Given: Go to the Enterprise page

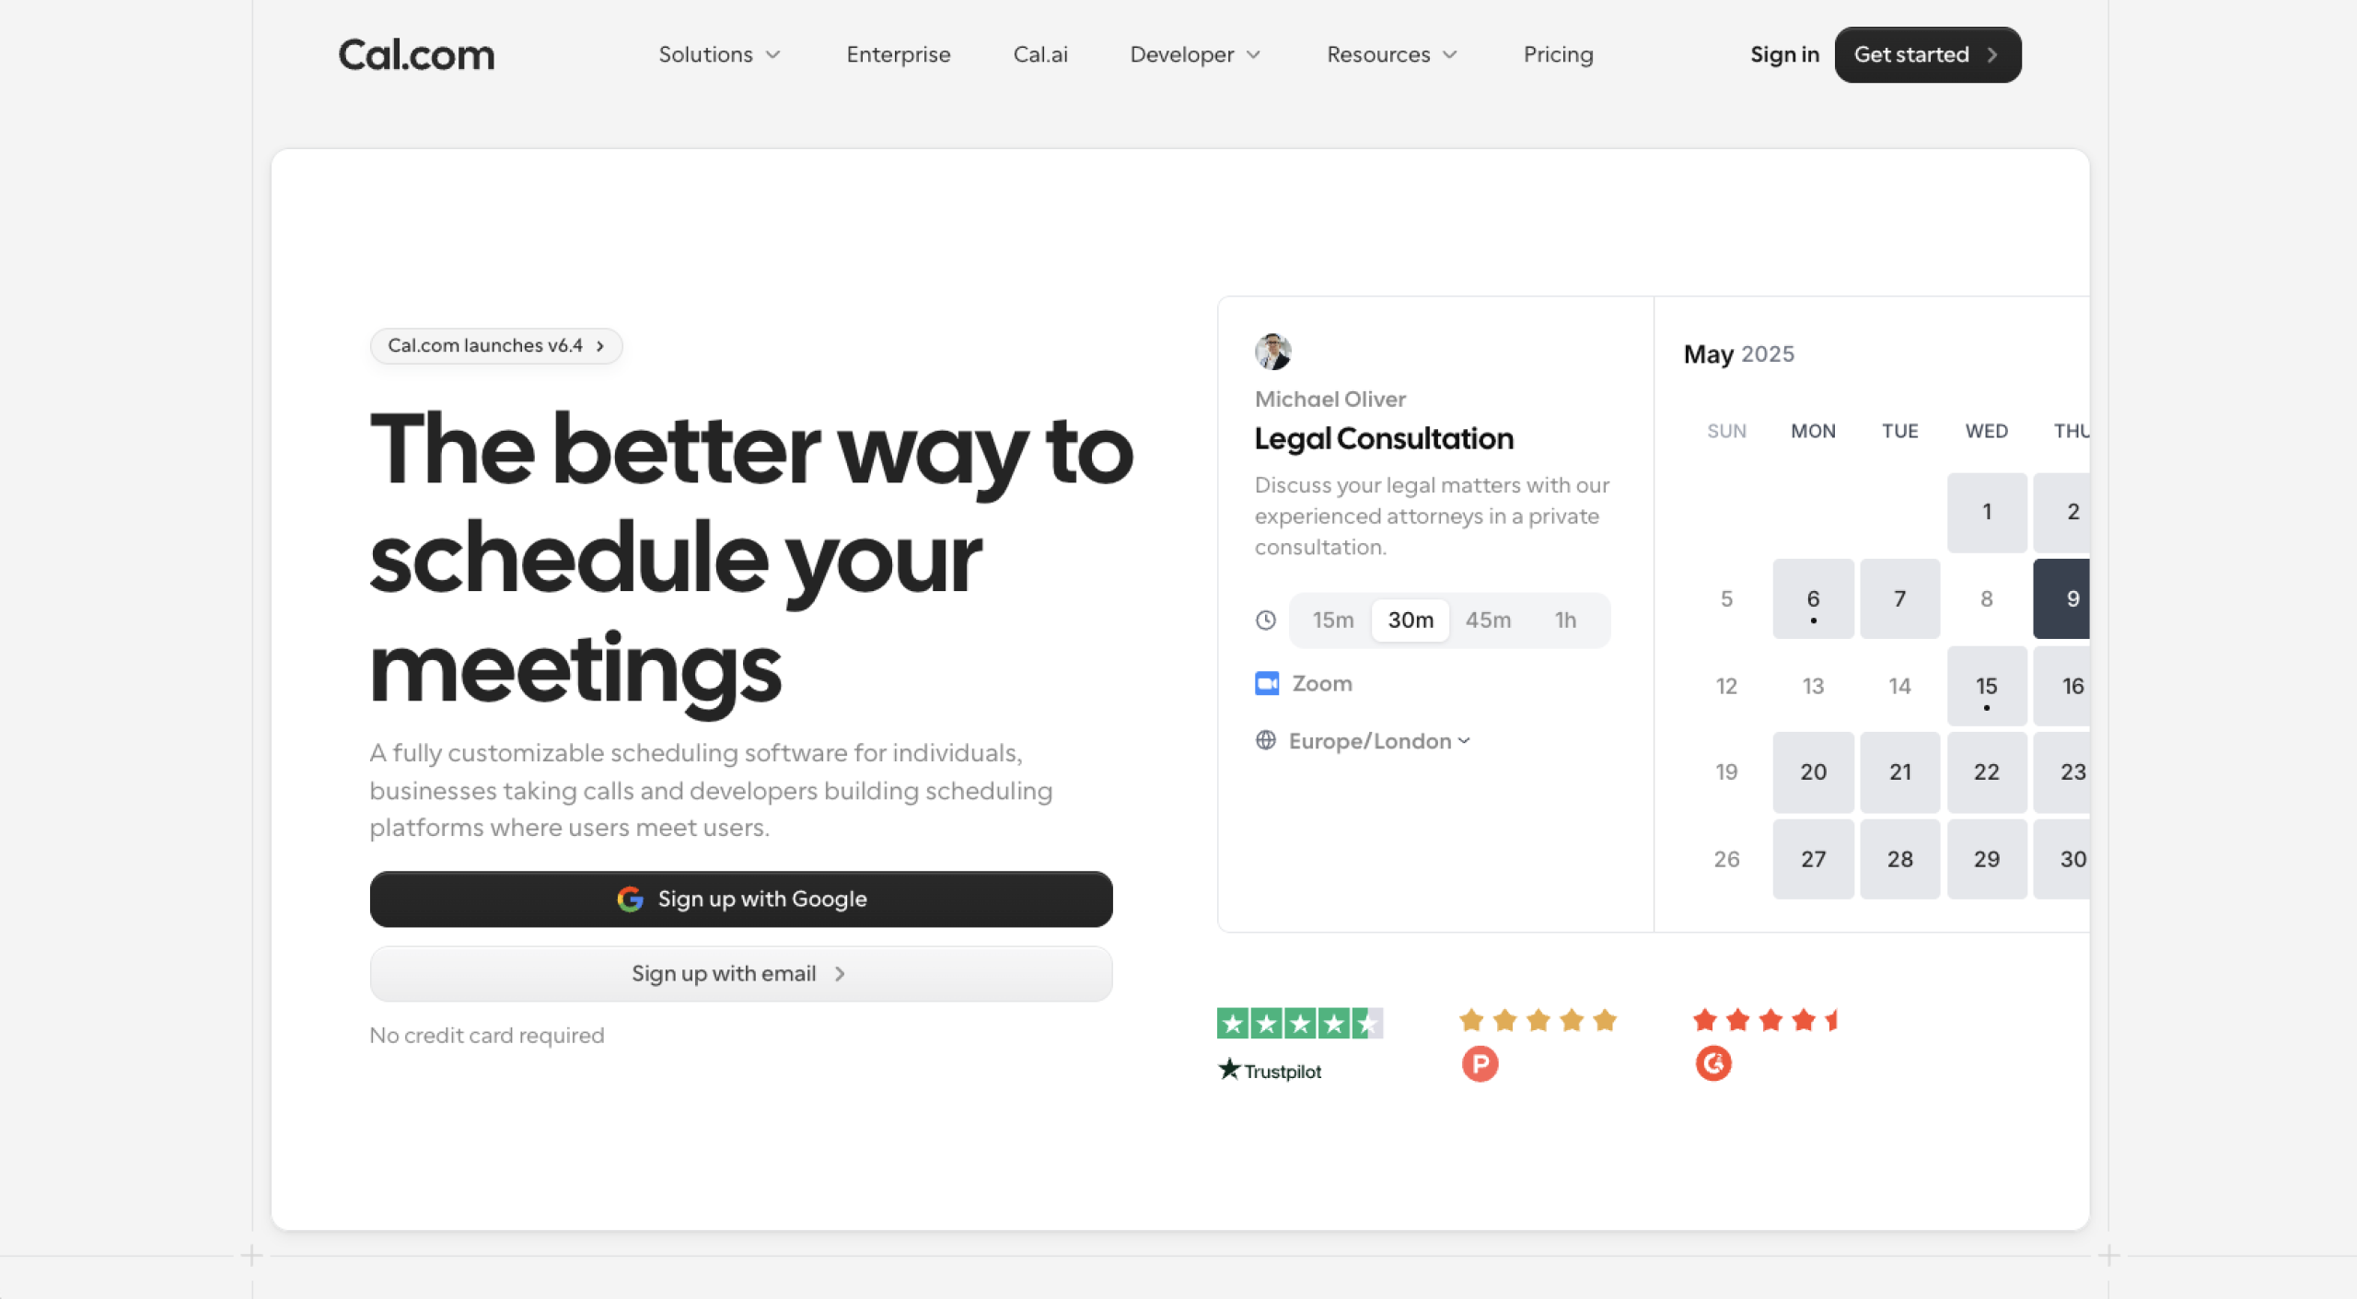Looking at the screenshot, I should pyautogui.click(x=898, y=54).
